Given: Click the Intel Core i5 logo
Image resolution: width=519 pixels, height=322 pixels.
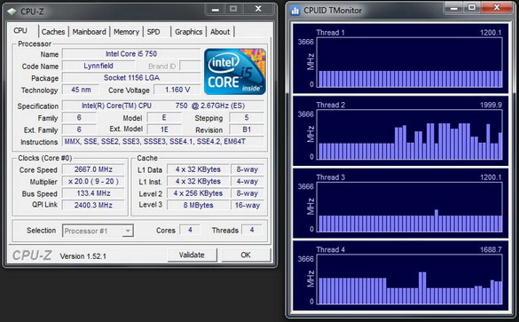Looking at the screenshot, I should point(235,72).
